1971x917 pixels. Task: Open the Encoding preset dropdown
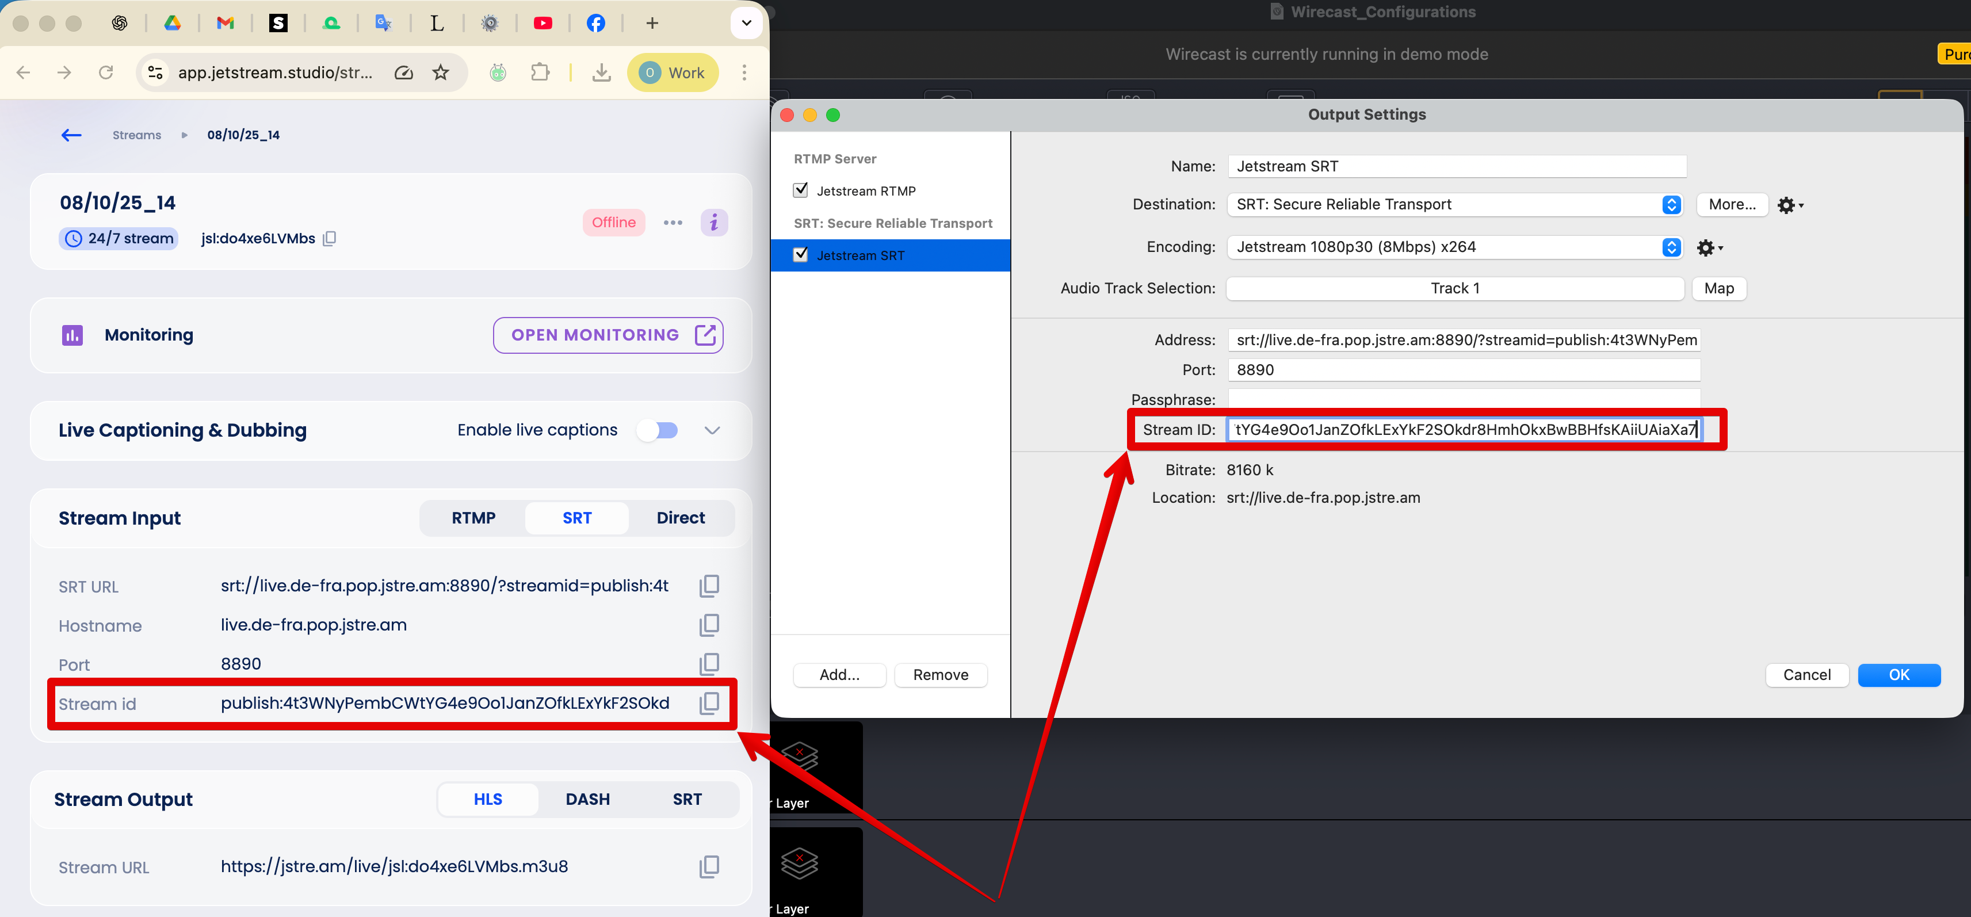pyautogui.click(x=1454, y=247)
